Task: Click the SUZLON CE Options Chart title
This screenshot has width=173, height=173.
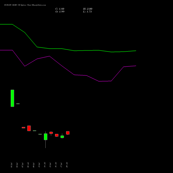Action: tap(25, 5)
